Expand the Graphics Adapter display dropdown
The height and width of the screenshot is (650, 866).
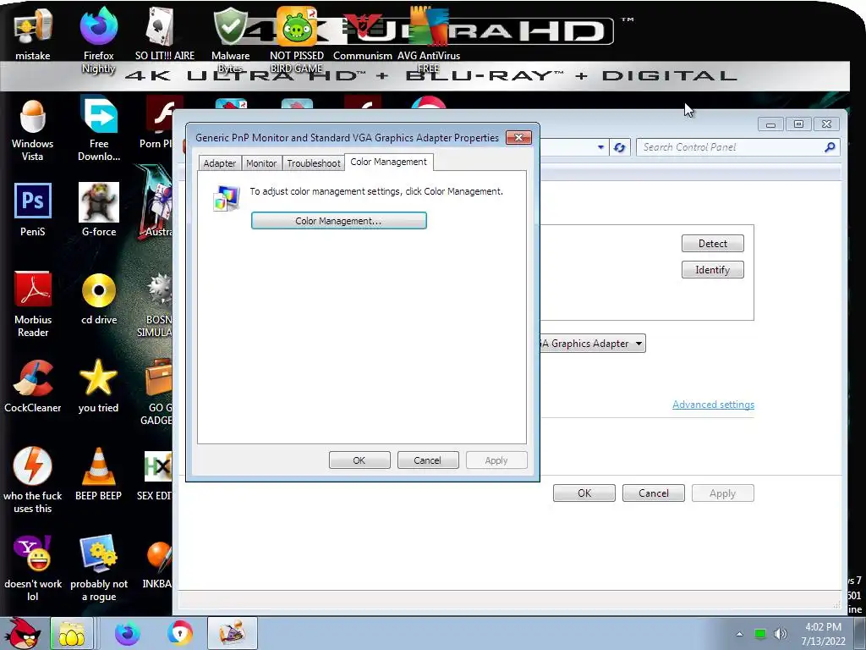[639, 344]
